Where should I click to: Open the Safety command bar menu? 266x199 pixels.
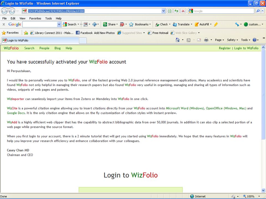[232, 40]
